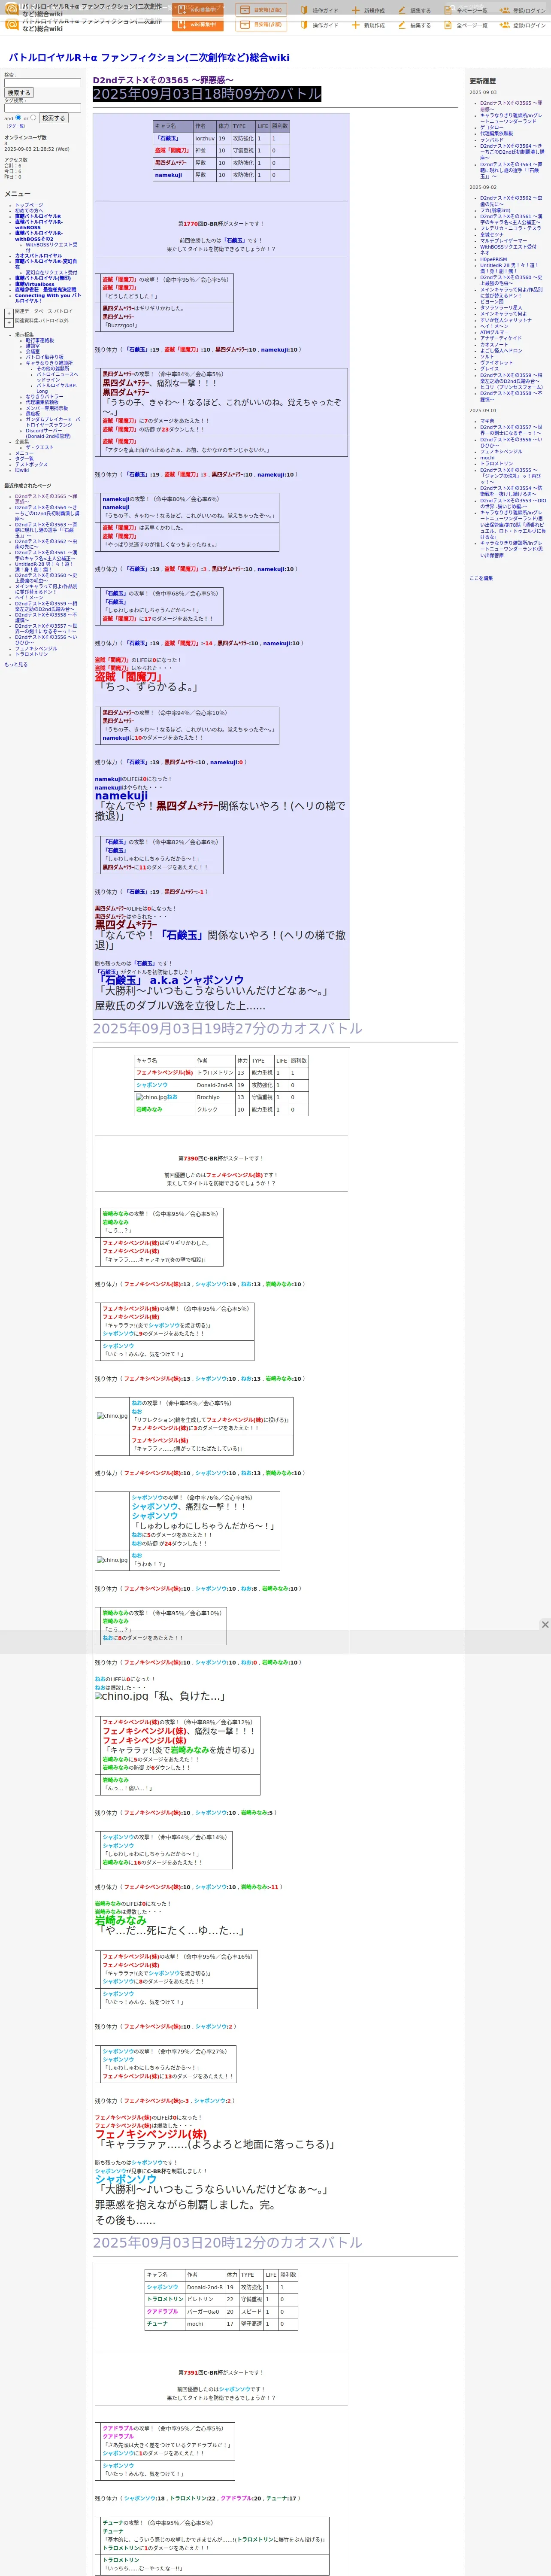Open ランバルド in 更新履歴
The image size is (551, 2576).
pos(492,139)
